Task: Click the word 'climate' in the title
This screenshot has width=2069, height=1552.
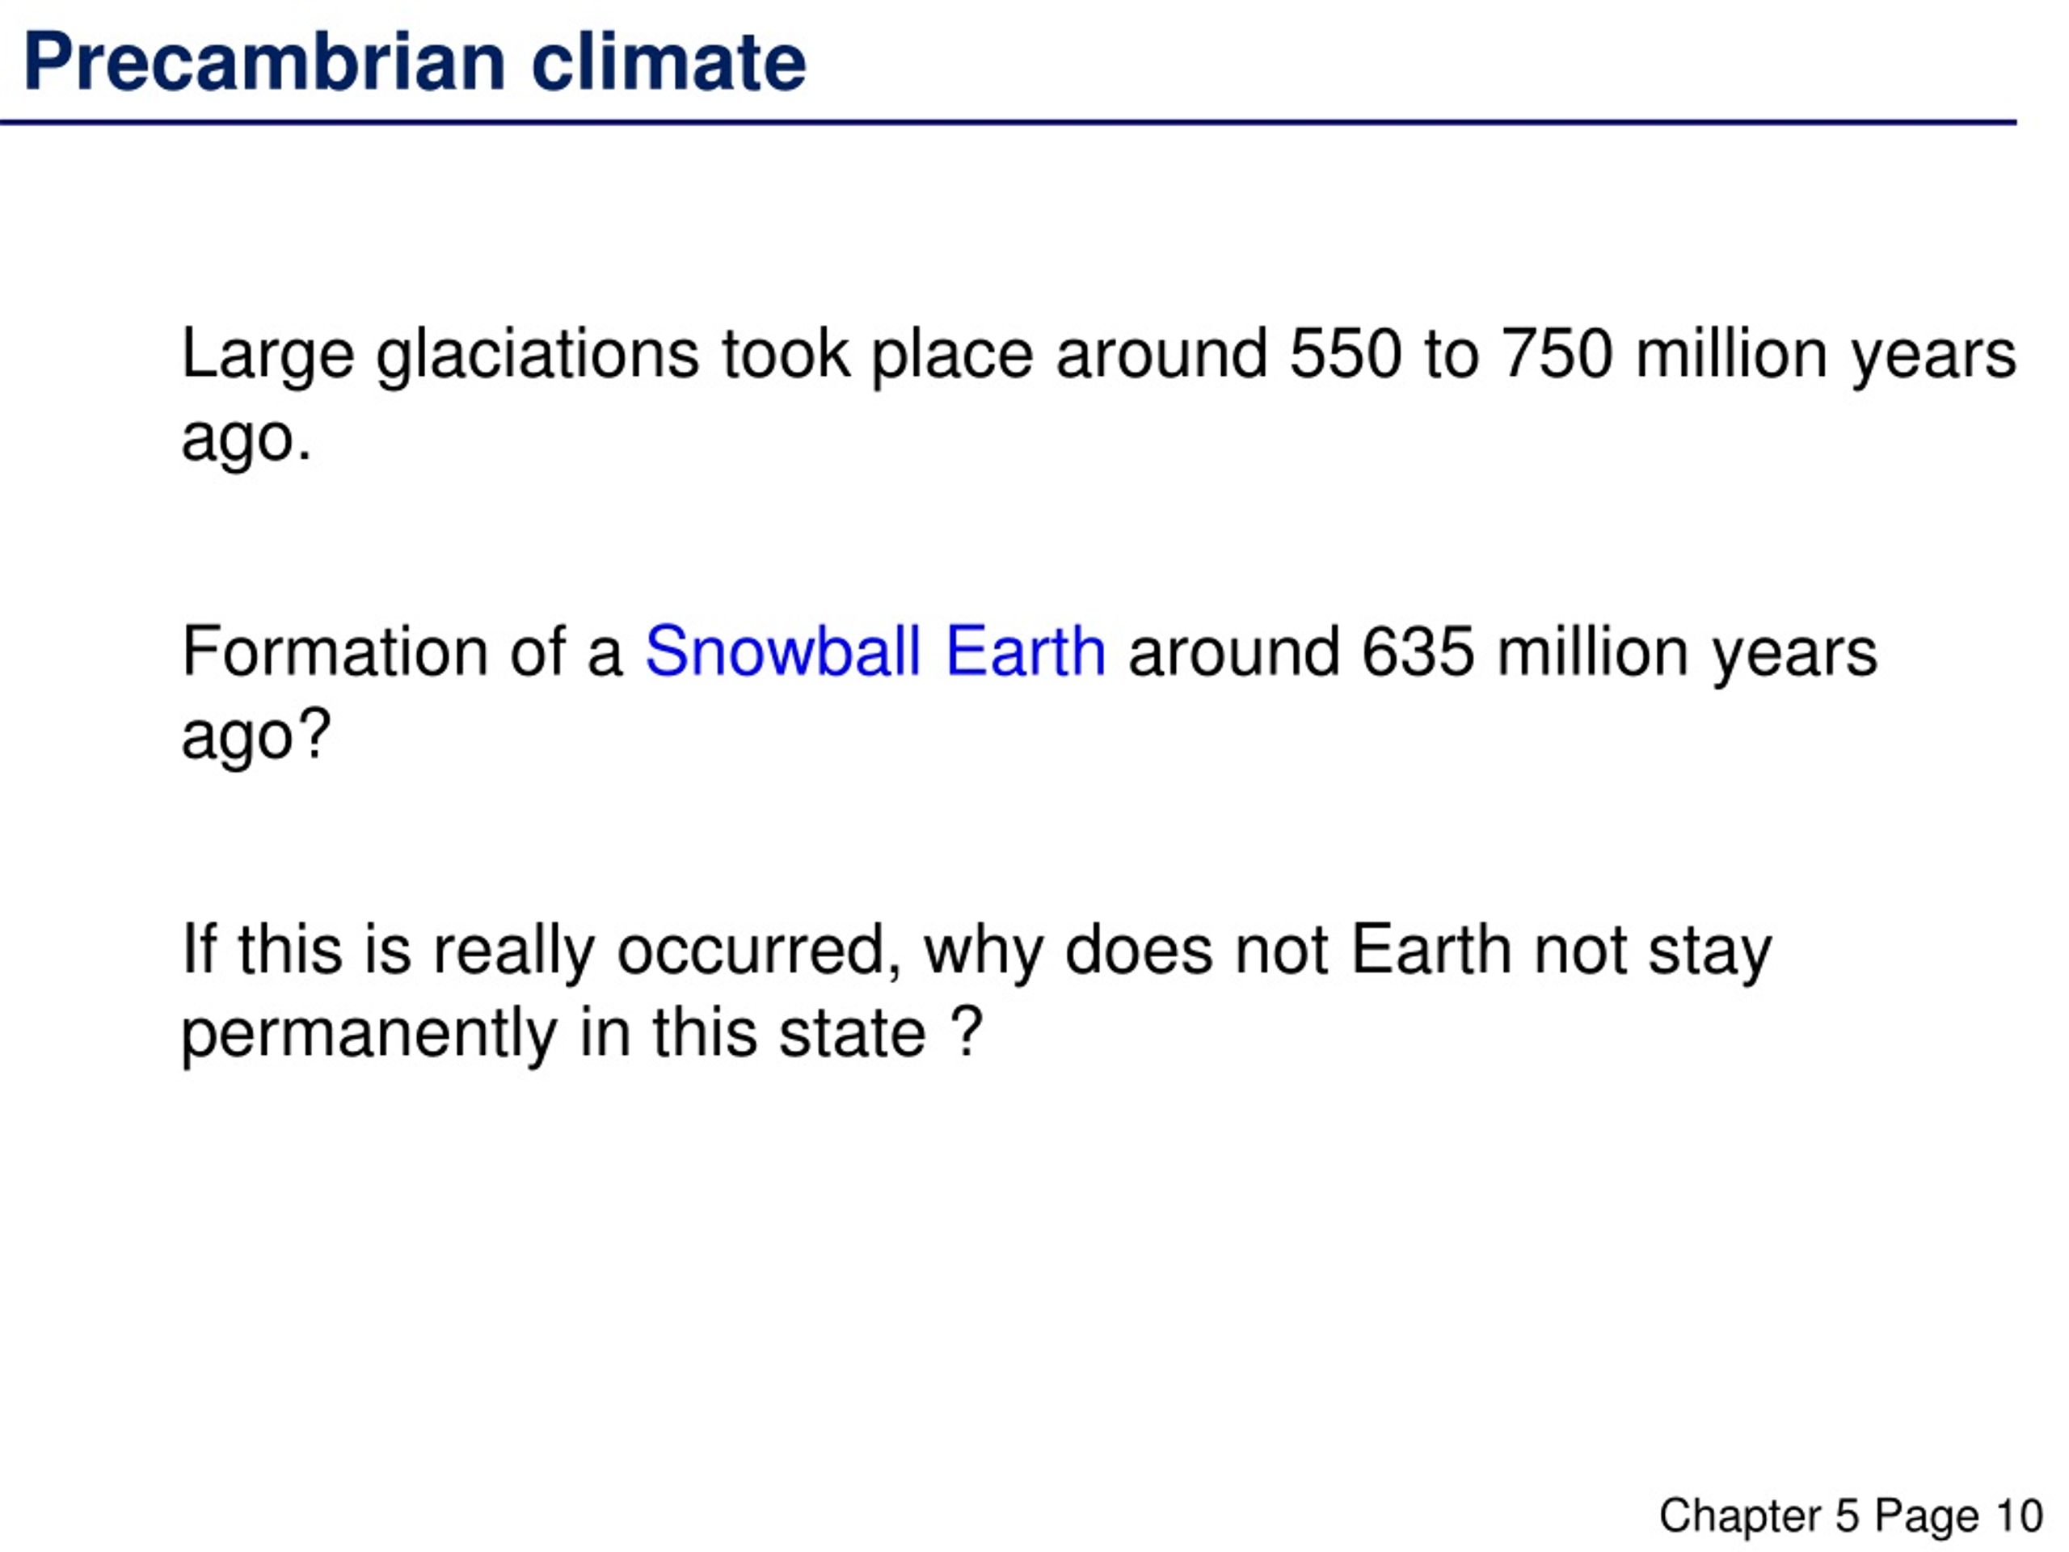Action: click(x=668, y=63)
